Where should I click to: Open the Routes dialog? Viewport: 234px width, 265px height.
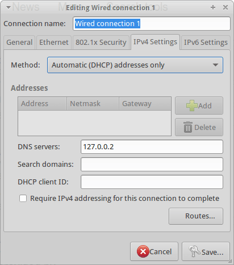(x=196, y=216)
